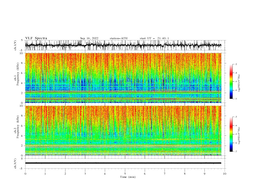Screen dimensions: 253x195
Task: Click time axis tick label "10"
Action: (x=225, y=174)
